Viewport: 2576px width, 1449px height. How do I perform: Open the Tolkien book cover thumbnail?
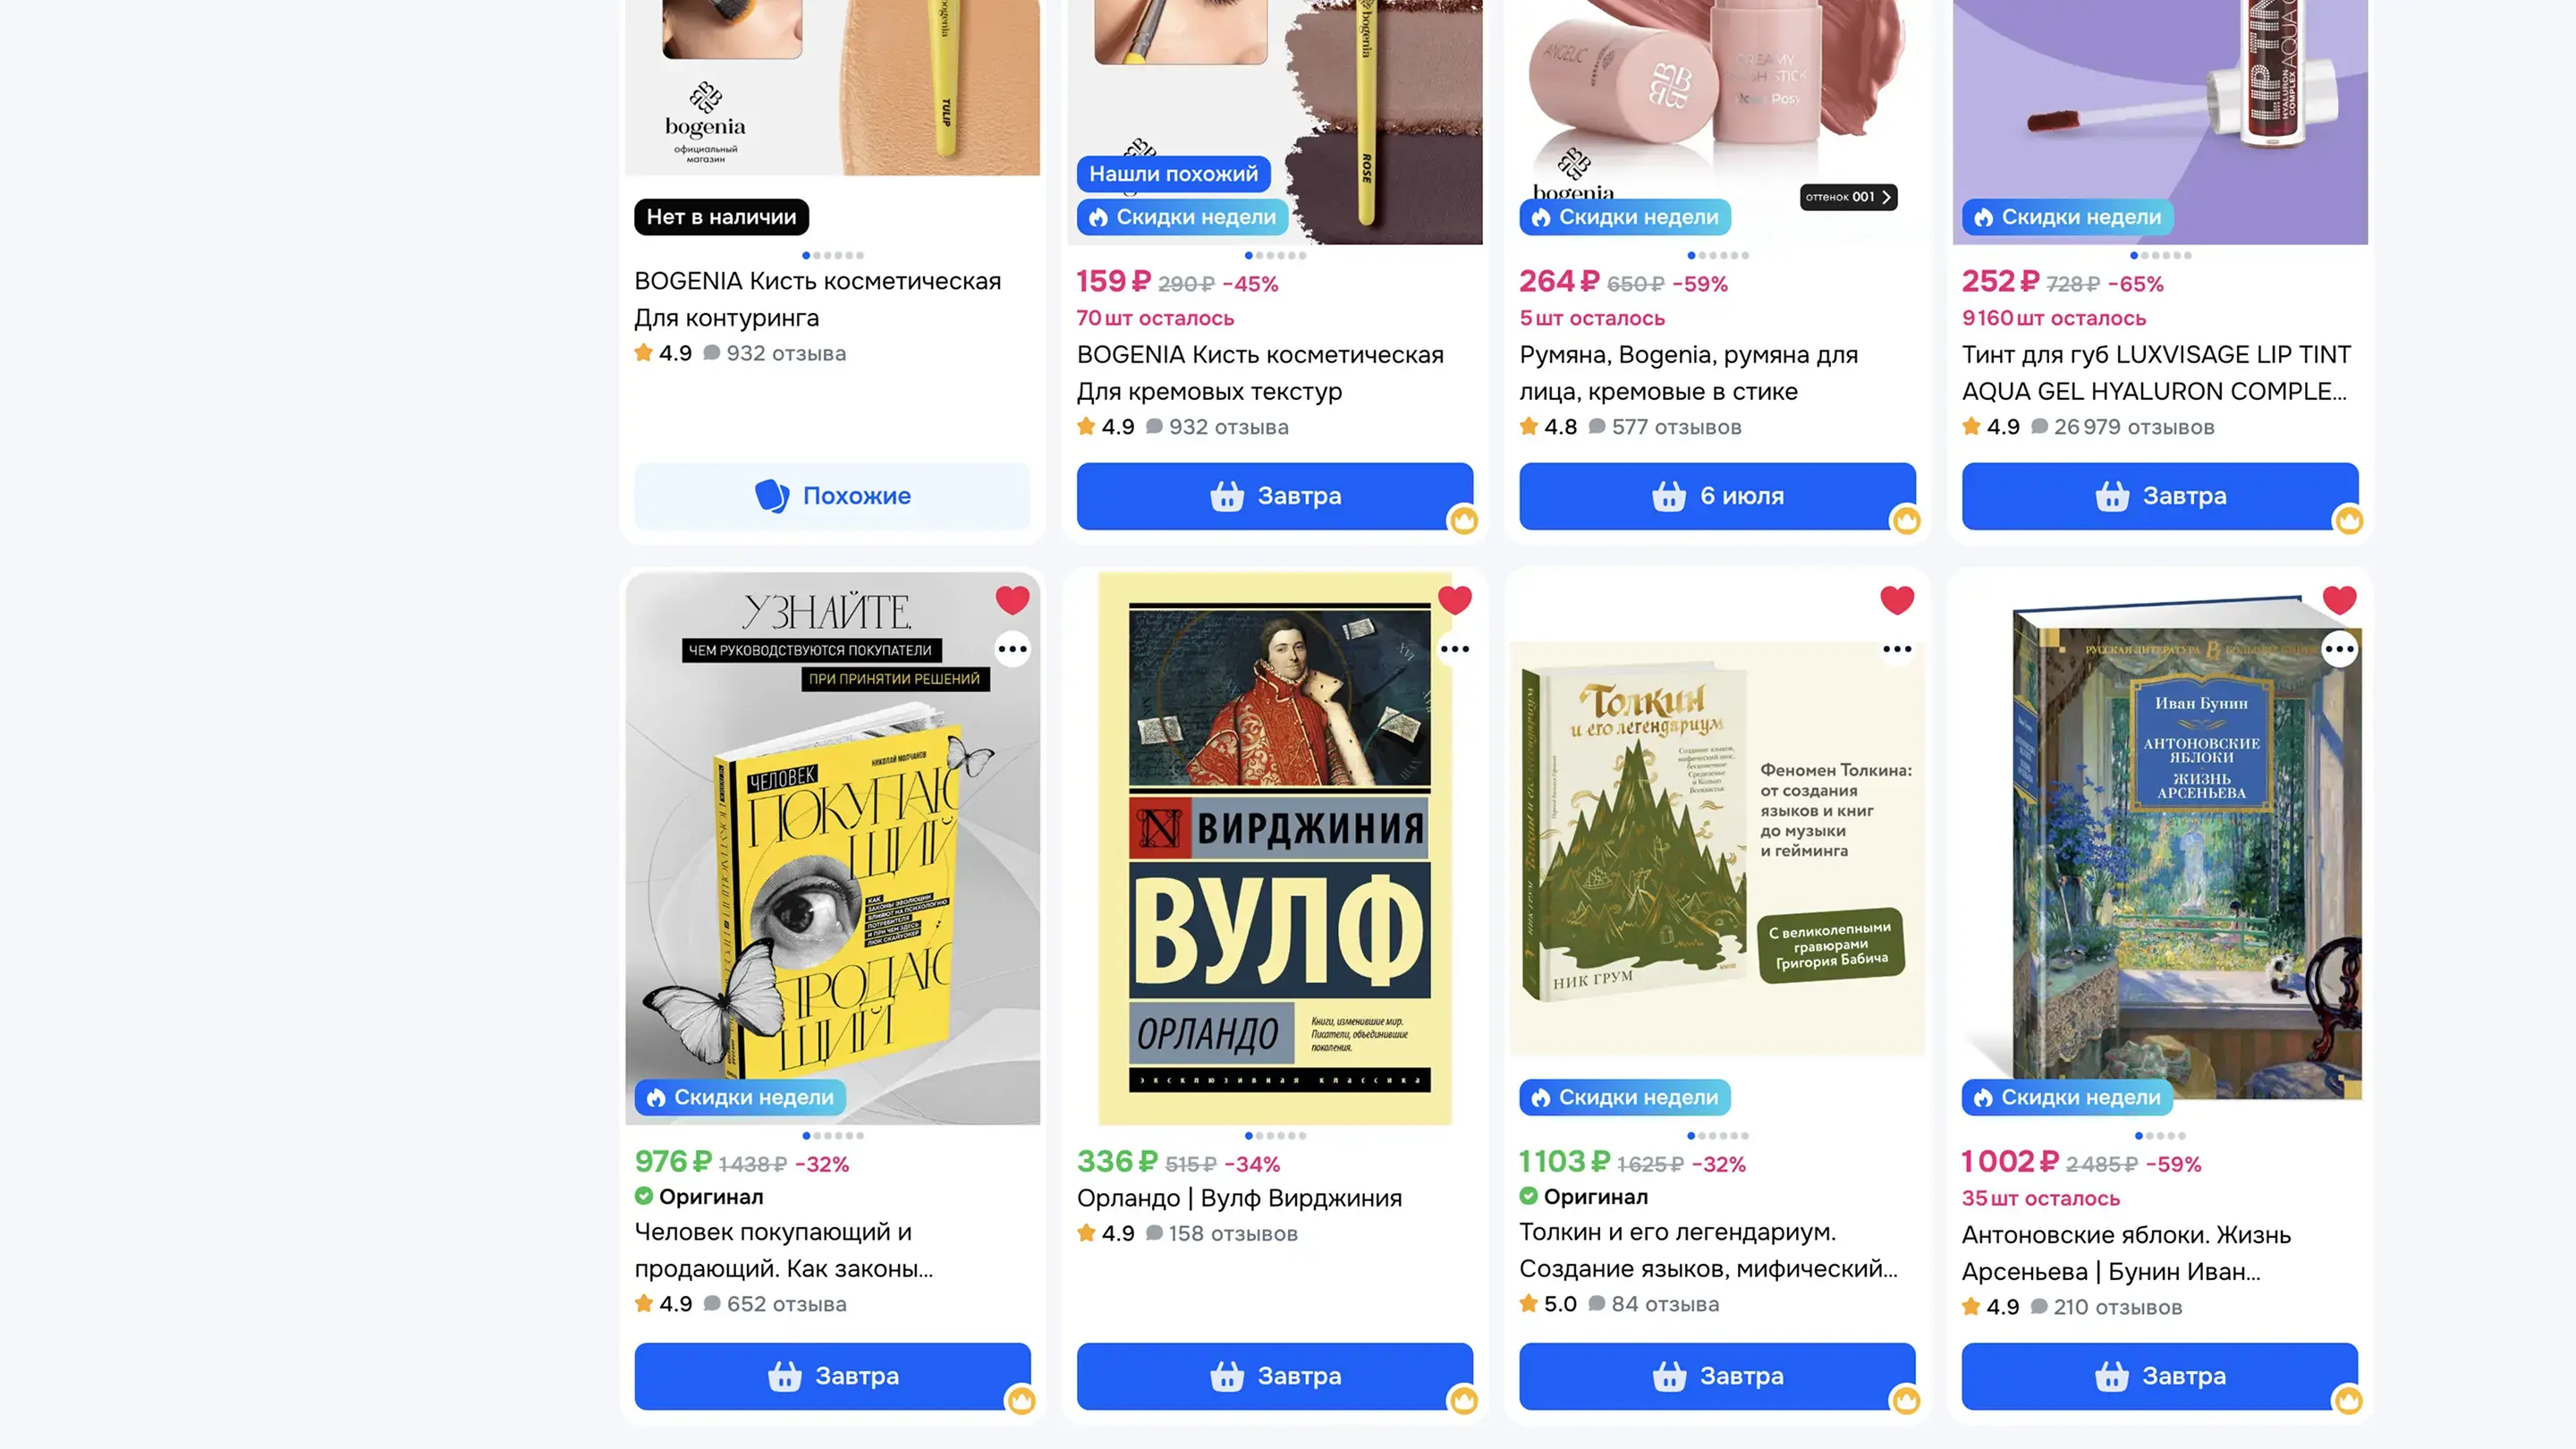[x=1717, y=848]
